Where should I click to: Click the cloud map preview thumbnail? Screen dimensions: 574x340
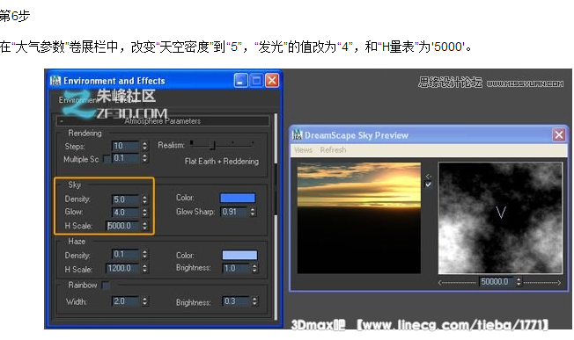[x=500, y=218]
